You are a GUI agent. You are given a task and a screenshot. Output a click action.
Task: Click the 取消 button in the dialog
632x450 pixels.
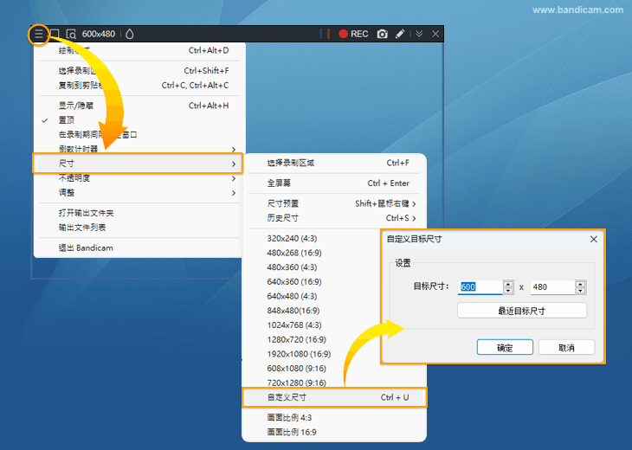coord(566,347)
